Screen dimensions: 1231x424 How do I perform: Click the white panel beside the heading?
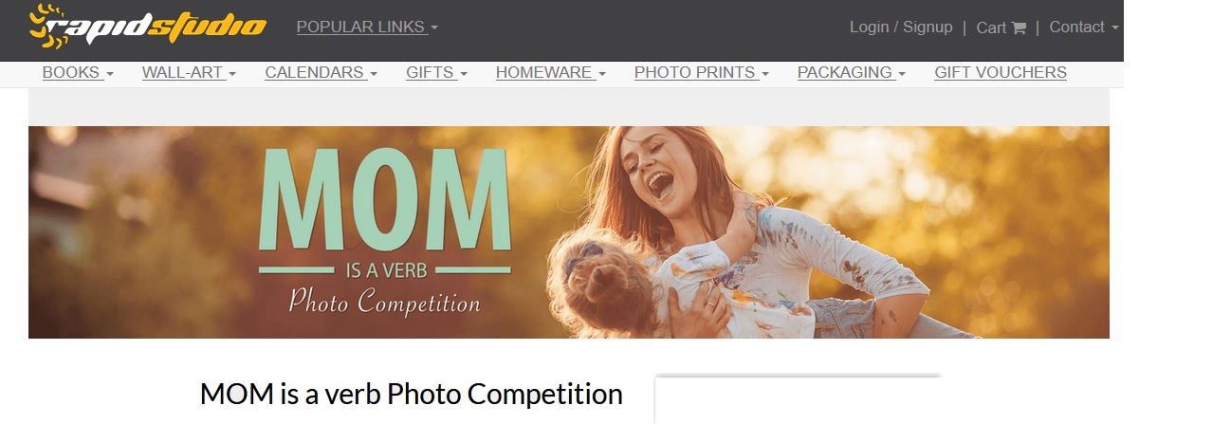tap(798, 399)
